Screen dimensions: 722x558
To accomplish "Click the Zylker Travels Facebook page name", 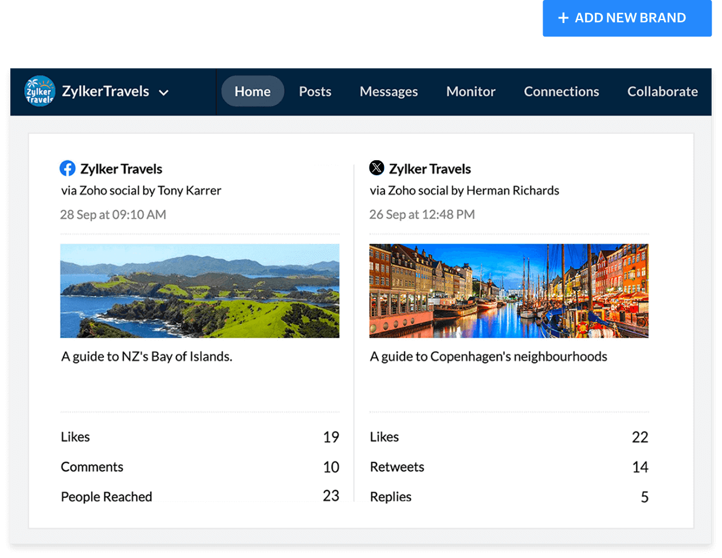I will [x=121, y=169].
